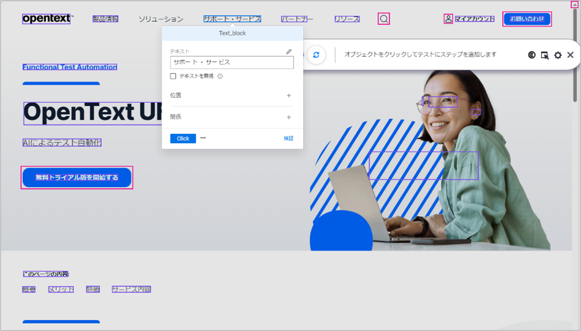The height and width of the screenshot is (331, 581).
Task: Click the 無料トライアル版を開始する button
Action: 77,178
